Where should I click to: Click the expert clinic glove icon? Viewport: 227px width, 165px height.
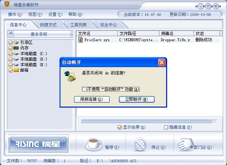point(186,144)
